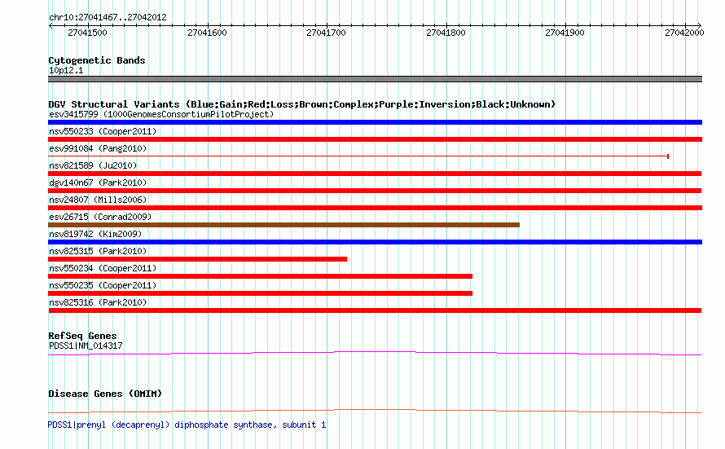Open variant label nsv550233 (Cooper2011)
This screenshot has width=725, height=449.
pyautogui.click(x=103, y=131)
